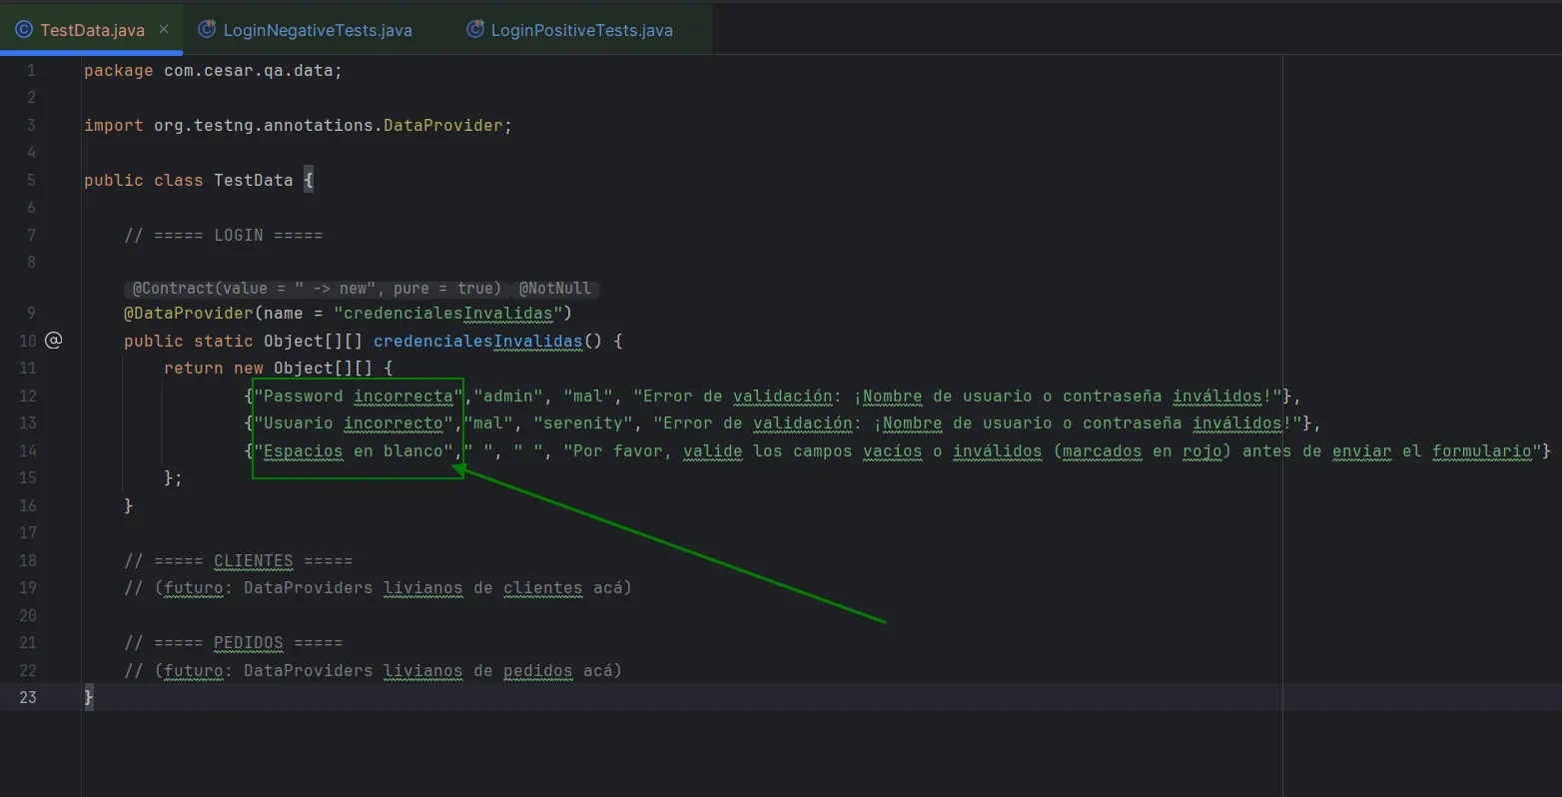
Task: Click the class icon on LoginPositiveTests.java tab
Action: 473,29
